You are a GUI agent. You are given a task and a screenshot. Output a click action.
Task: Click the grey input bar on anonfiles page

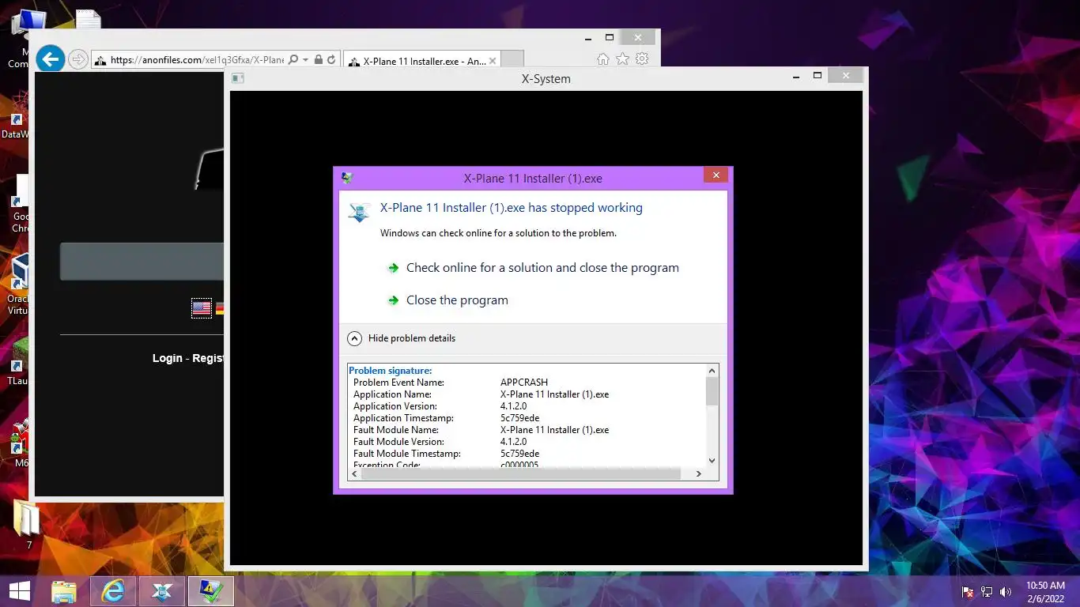(x=142, y=262)
